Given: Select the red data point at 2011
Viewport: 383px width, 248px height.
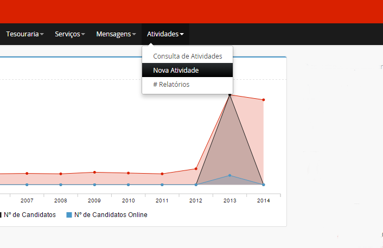Looking at the screenshot, I should click(162, 174).
